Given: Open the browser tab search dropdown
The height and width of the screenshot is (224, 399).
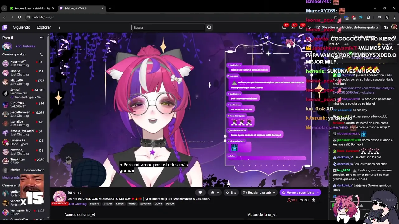Looking at the screenshot, I should tap(4, 8).
